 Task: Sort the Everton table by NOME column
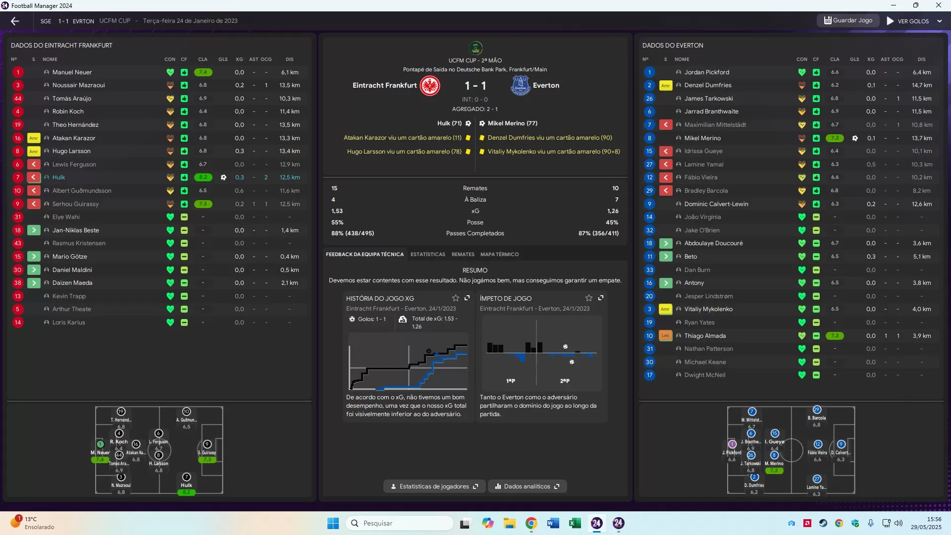tap(682, 59)
